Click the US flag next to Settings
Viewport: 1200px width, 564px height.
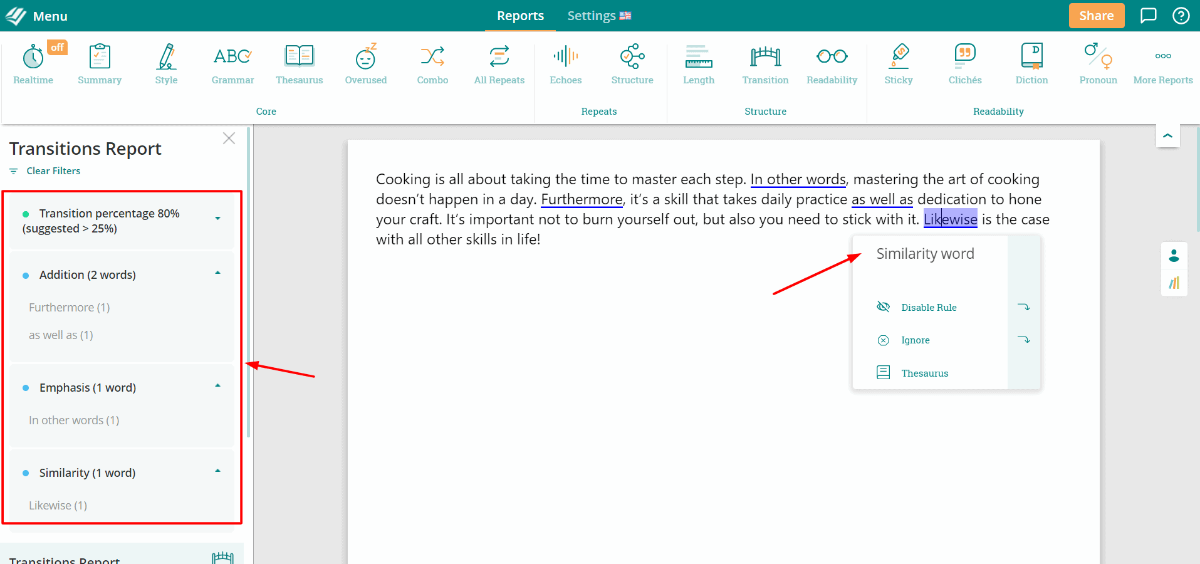tap(625, 16)
